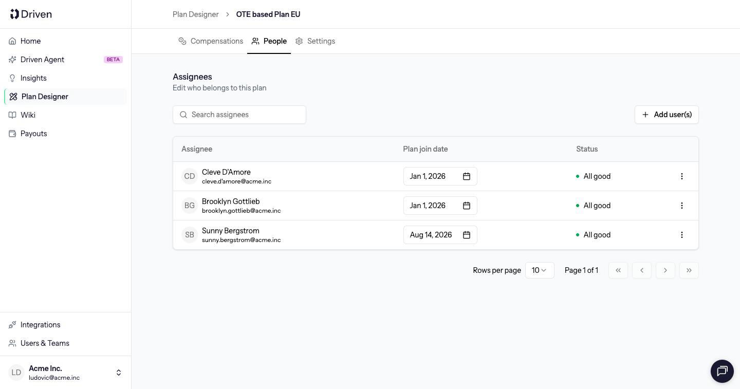The height and width of the screenshot is (389, 740).
Task: Go to the last page
Action: tap(689, 270)
